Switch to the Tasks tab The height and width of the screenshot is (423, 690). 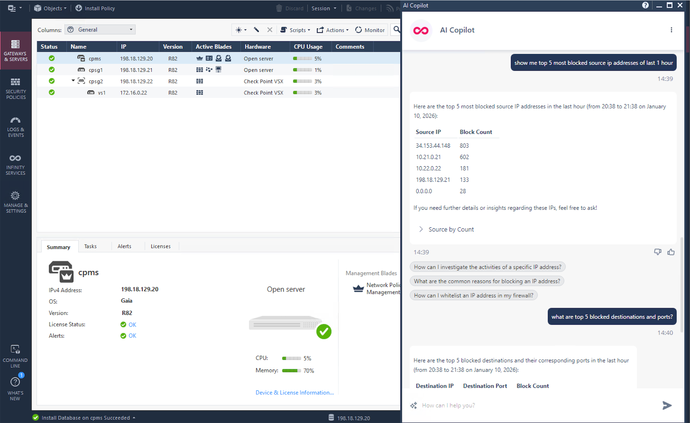coord(90,246)
